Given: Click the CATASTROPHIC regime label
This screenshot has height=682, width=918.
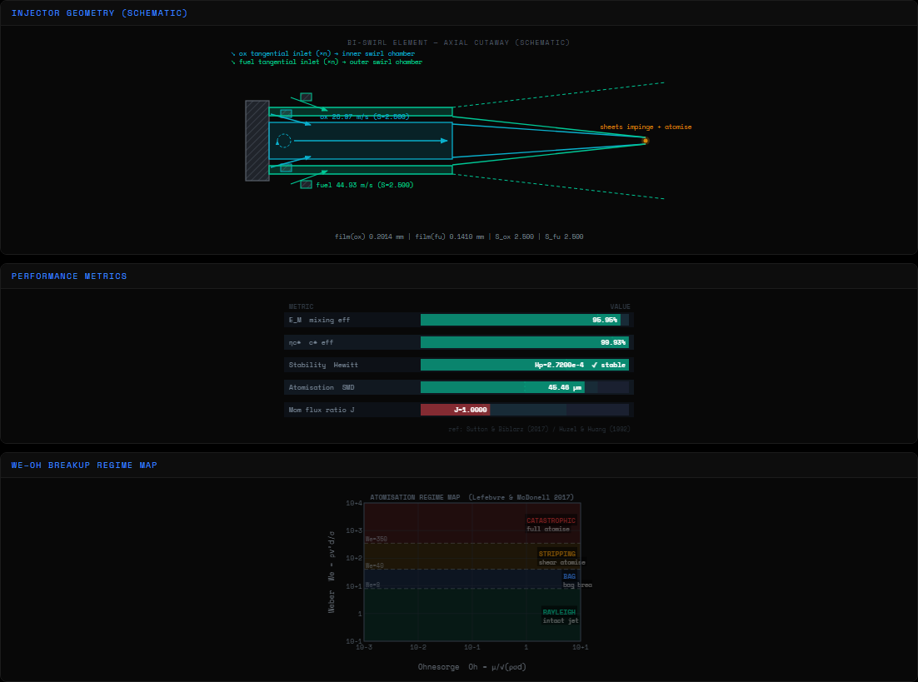Looking at the screenshot, I should tap(551, 520).
